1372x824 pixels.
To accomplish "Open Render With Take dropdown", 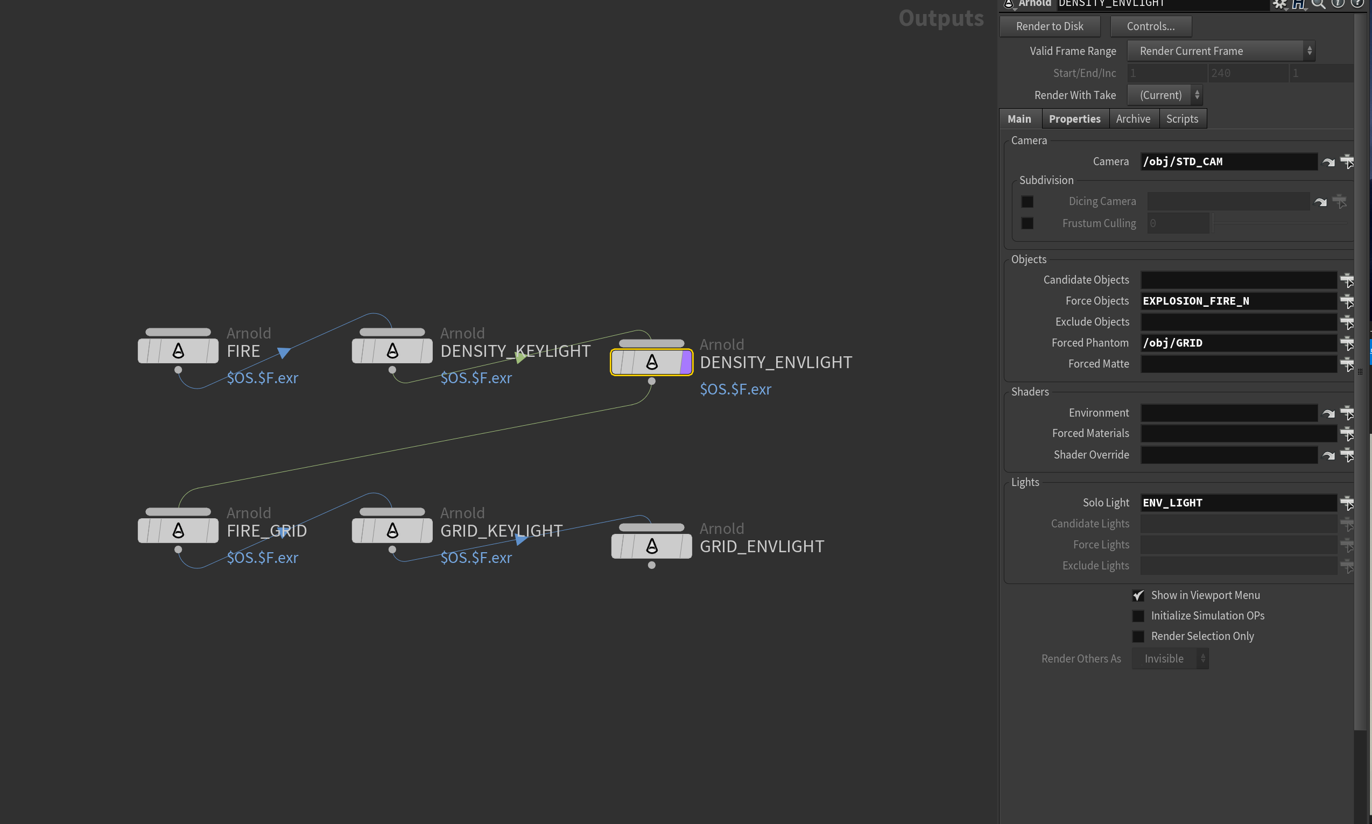I will [1165, 95].
